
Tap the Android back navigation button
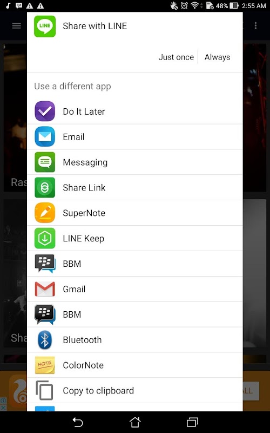click(x=78, y=423)
